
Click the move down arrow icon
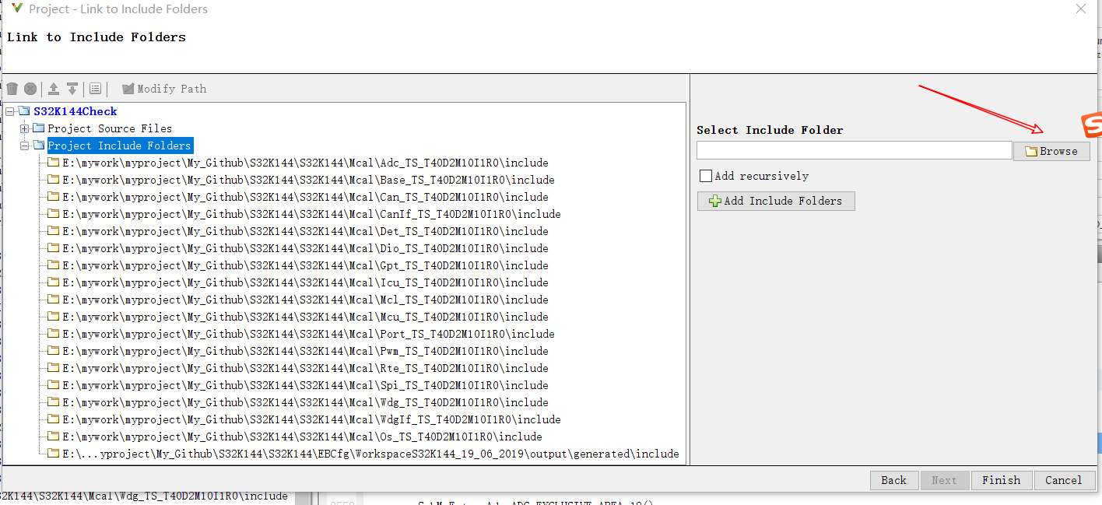tap(72, 89)
